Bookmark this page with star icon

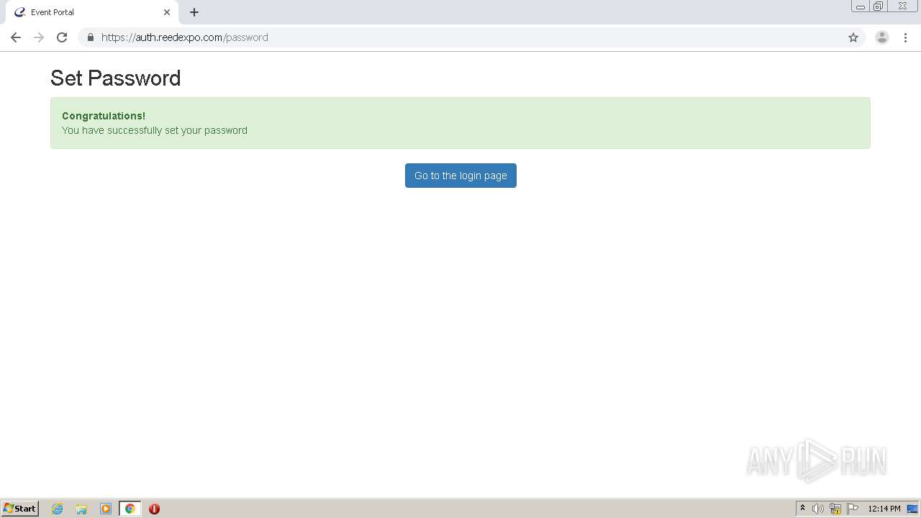(x=853, y=37)
